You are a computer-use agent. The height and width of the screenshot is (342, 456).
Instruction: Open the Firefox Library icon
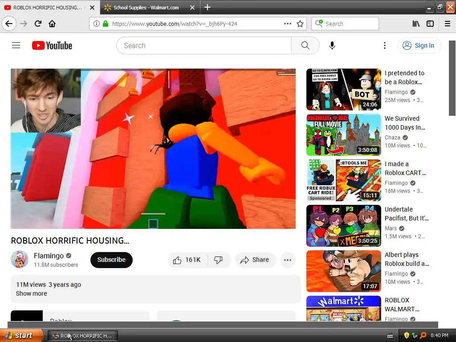point(416,24)
